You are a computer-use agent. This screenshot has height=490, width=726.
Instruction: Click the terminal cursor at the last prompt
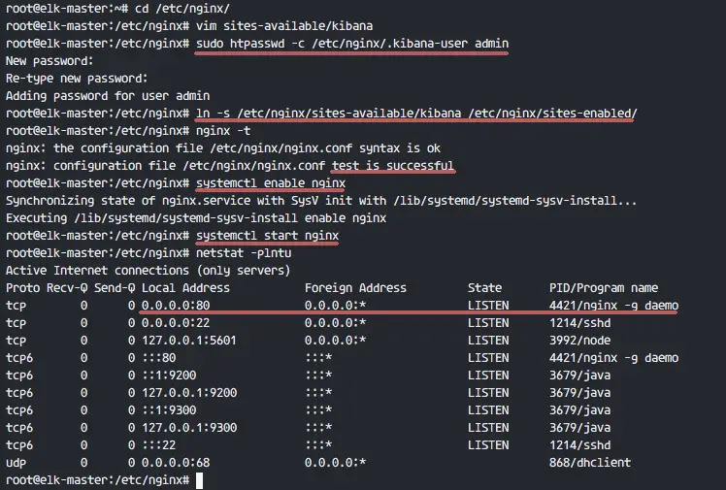[199, 480]
